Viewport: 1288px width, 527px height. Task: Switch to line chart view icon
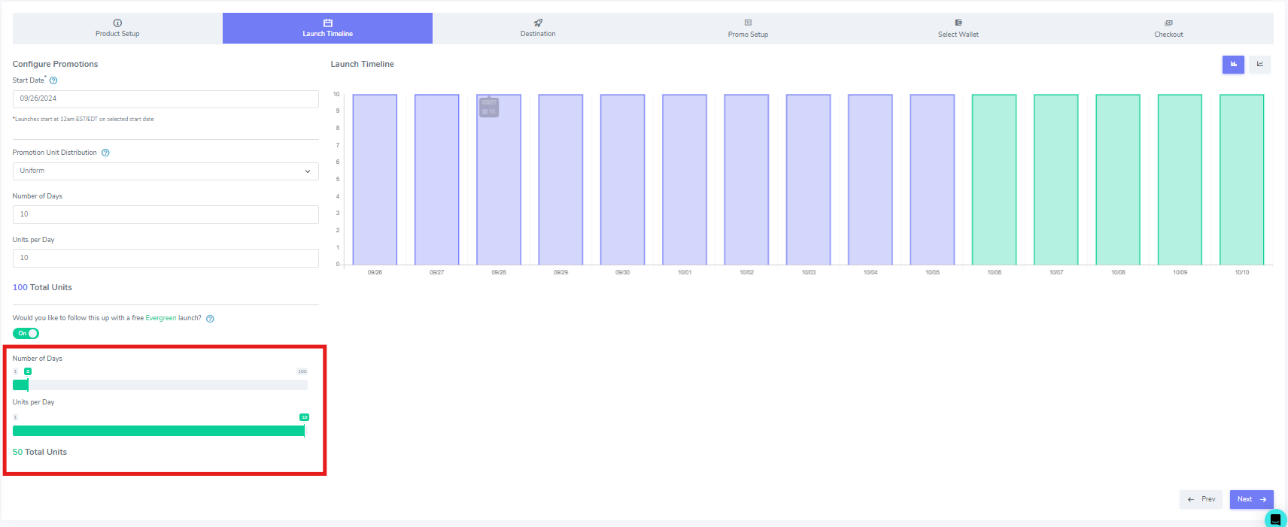(1259, 65)
